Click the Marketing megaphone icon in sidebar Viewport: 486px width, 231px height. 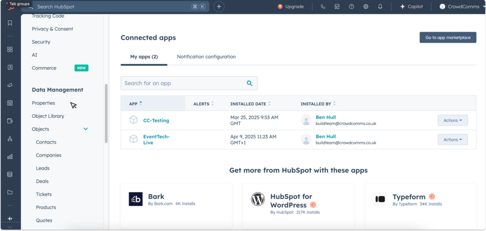[x=10, y=85]
